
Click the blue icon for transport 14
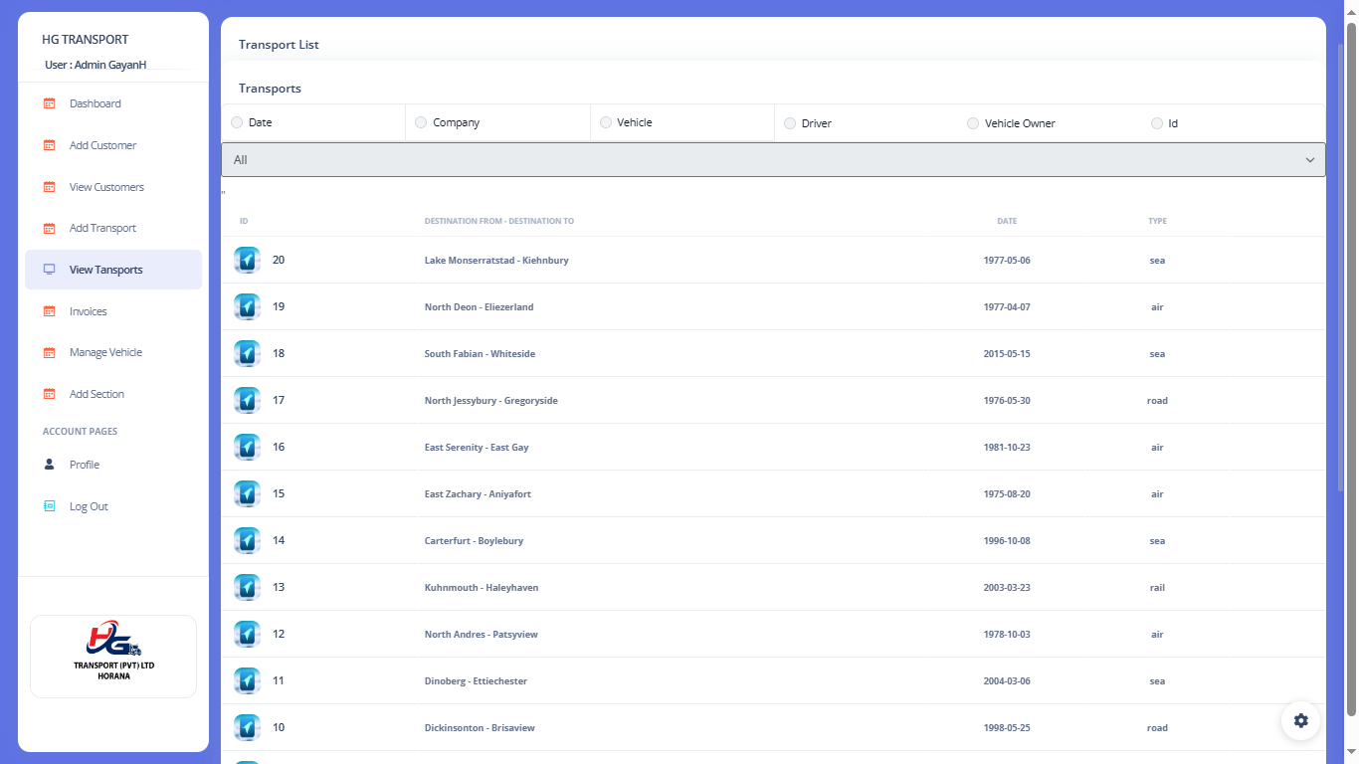[x=247, y=541]
